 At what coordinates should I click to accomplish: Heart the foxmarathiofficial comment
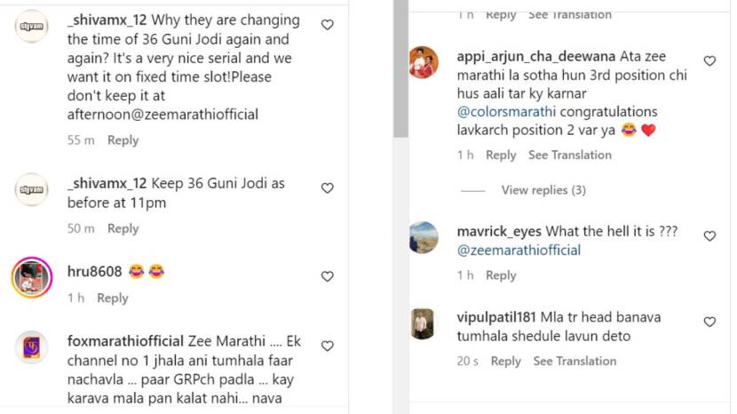click(x=327, y=346)
